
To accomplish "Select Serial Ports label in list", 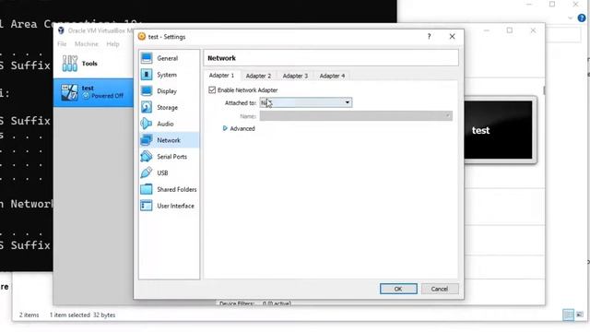I will [172, 156].
